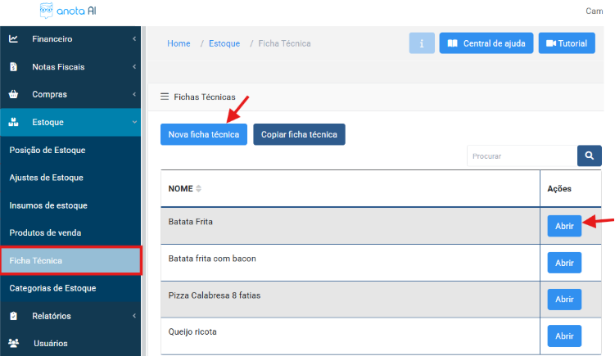The width and height of the screenshot is (615, 356).
Task: Collapse the Estoque menu chevron
Action: pyautogui.click(x=134, y=122)
